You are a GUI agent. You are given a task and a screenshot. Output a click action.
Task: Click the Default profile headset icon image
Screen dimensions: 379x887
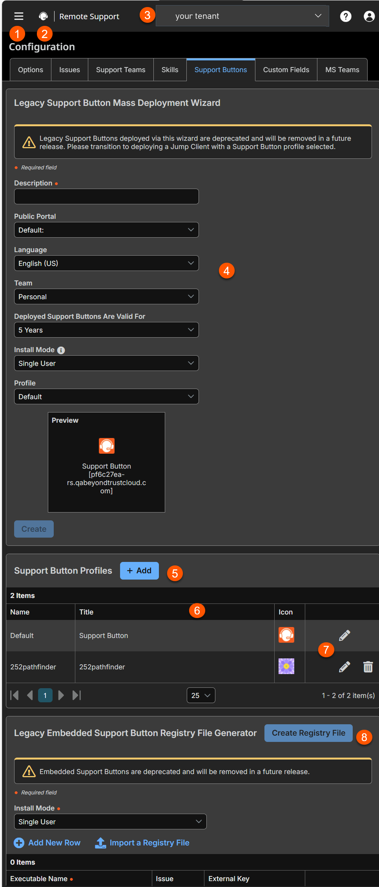286,635
